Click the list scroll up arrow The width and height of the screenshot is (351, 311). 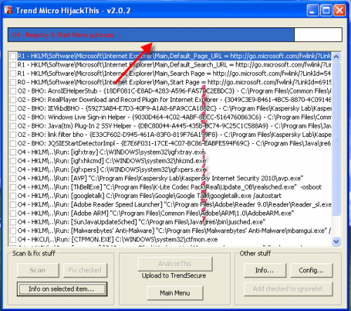click(336, 57)
